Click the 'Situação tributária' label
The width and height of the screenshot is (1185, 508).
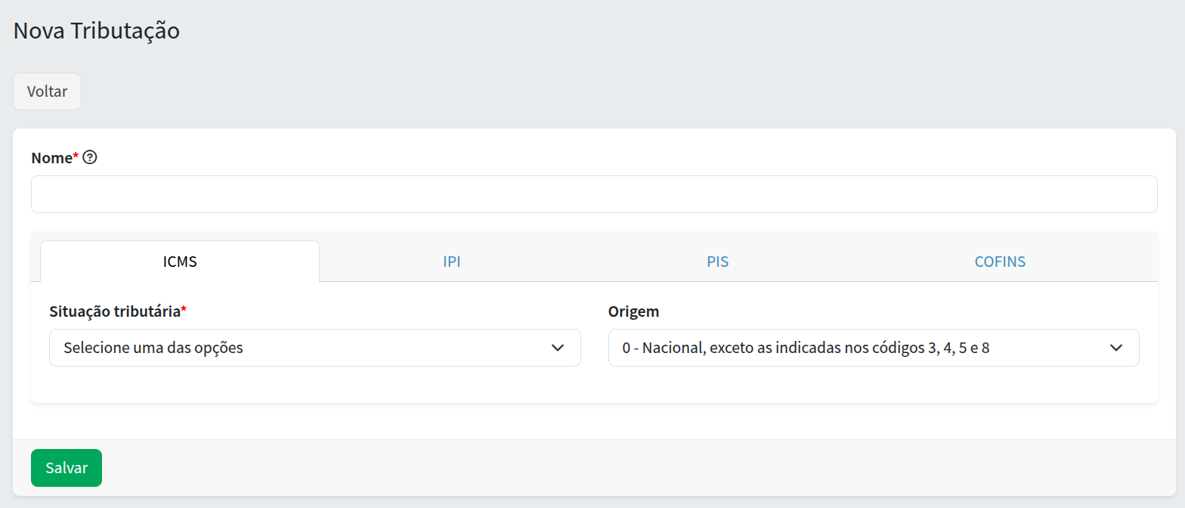click(114, 311)
